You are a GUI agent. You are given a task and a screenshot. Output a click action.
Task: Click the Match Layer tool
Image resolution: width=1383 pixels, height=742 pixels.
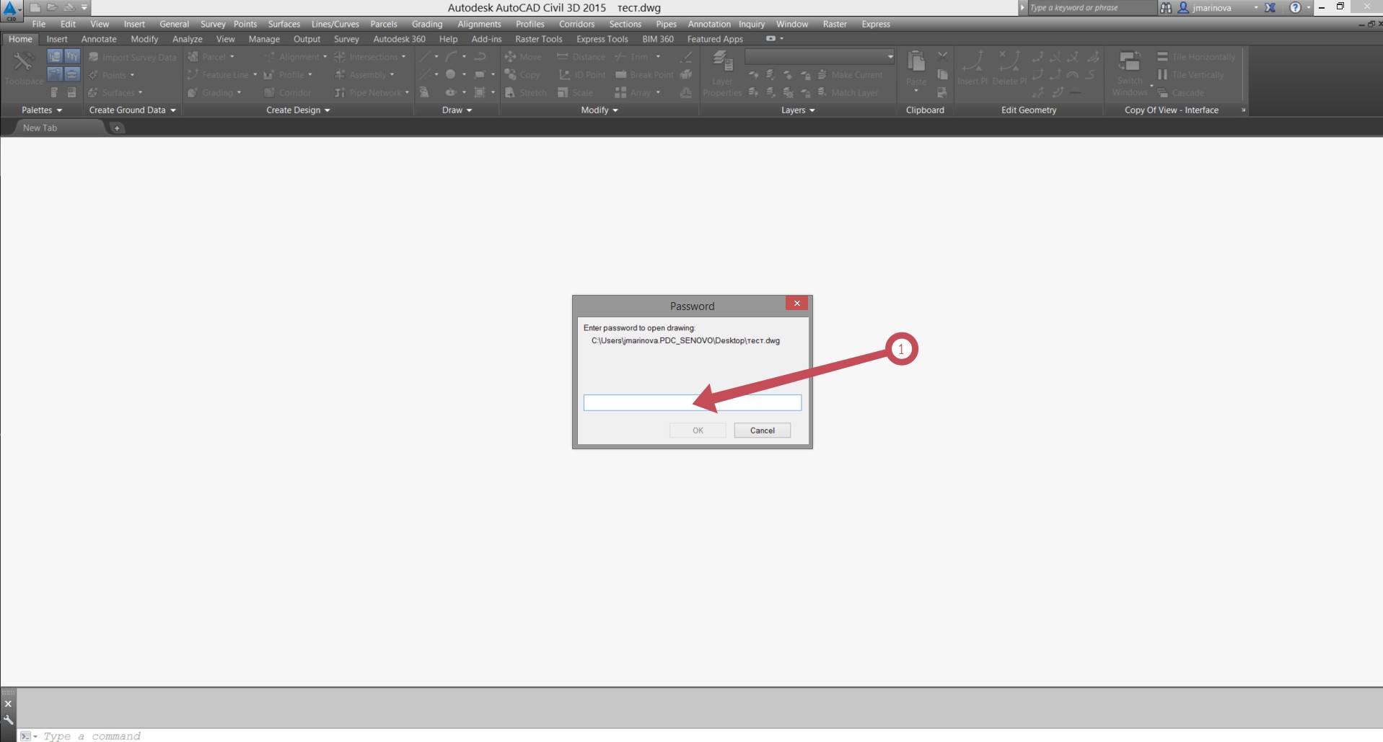pyautogui.click(x=848, y=92)
